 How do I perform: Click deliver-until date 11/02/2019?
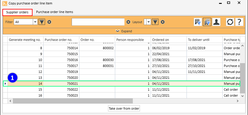tap(204, 48)
